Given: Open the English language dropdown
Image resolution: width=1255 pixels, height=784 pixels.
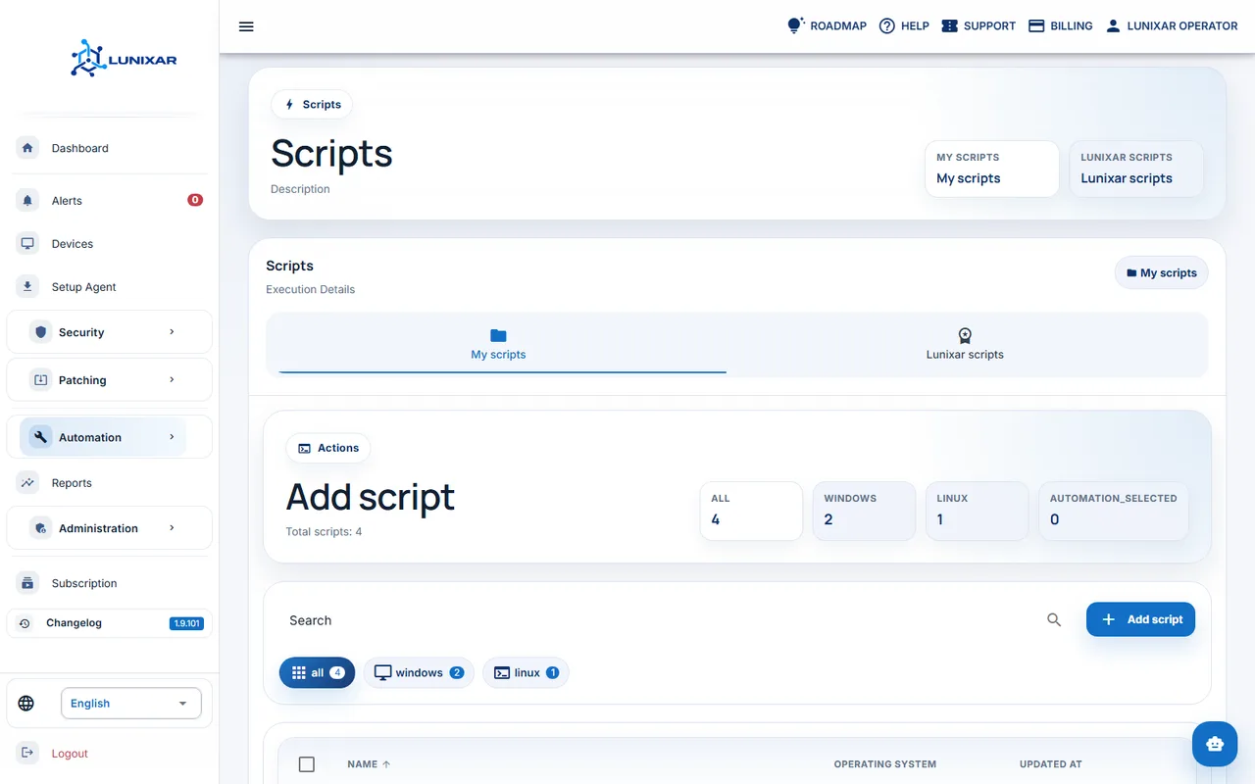Looking at the screenshot, I should click(x=131, y=703).
